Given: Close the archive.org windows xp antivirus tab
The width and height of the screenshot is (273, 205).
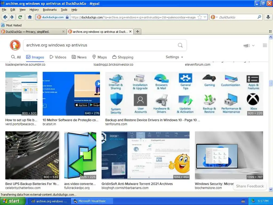Looking at the screenshot, I should (x=130, y=31).
